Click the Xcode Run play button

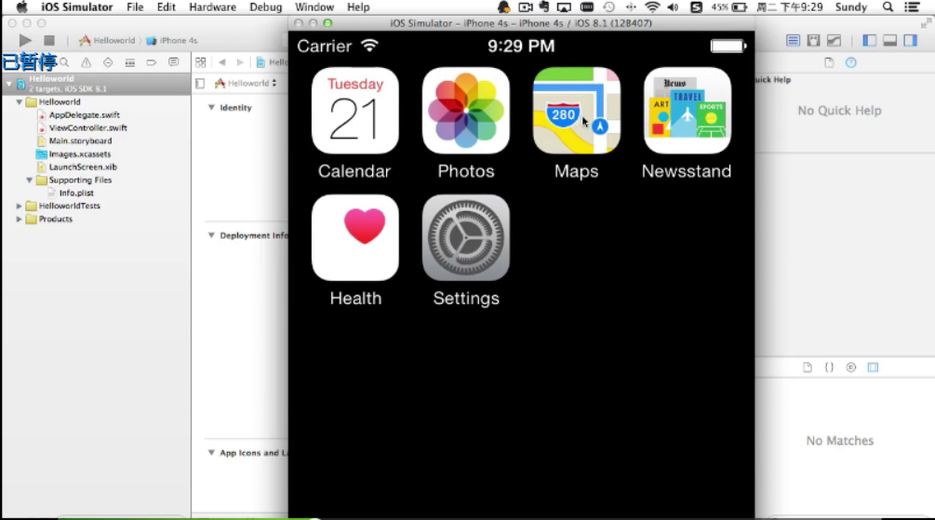point(25,41)
